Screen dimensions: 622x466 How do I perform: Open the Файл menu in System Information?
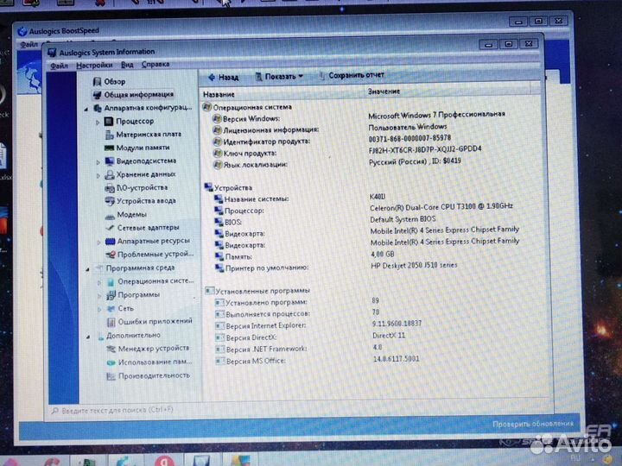[59, 66]
